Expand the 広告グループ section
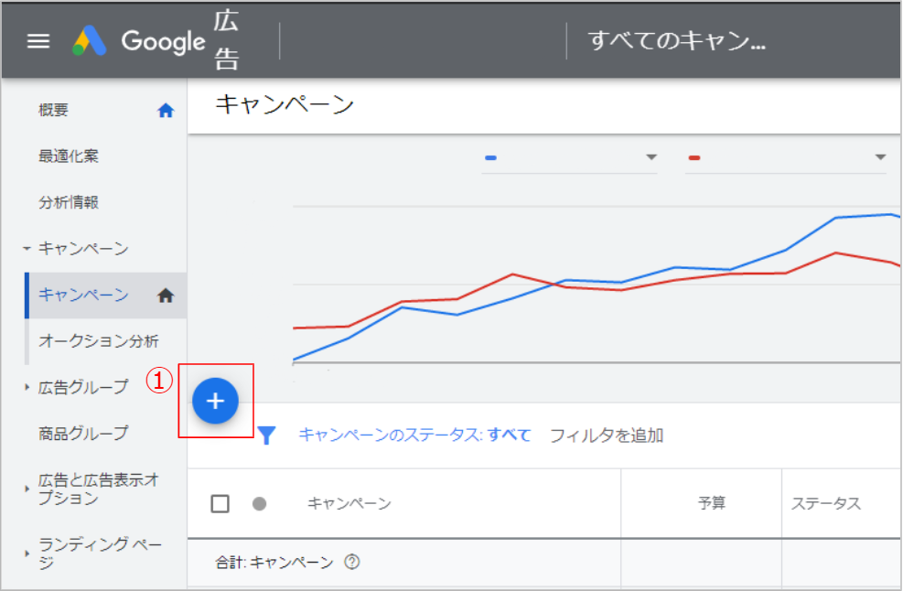Viewport: 903px width, 591px height. coord(27,388)
